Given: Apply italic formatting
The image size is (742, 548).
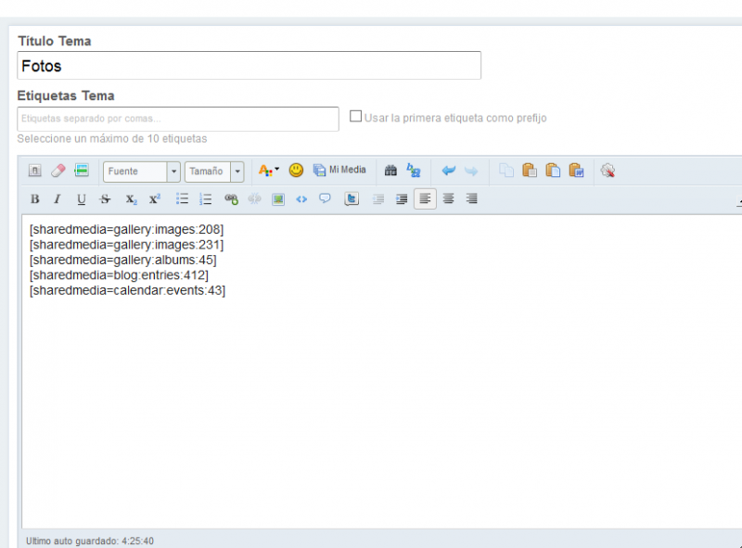Looking at the screenshot, I should pos(58,199).
